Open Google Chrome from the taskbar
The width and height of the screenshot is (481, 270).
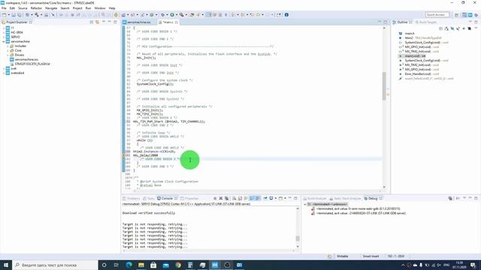178,265
